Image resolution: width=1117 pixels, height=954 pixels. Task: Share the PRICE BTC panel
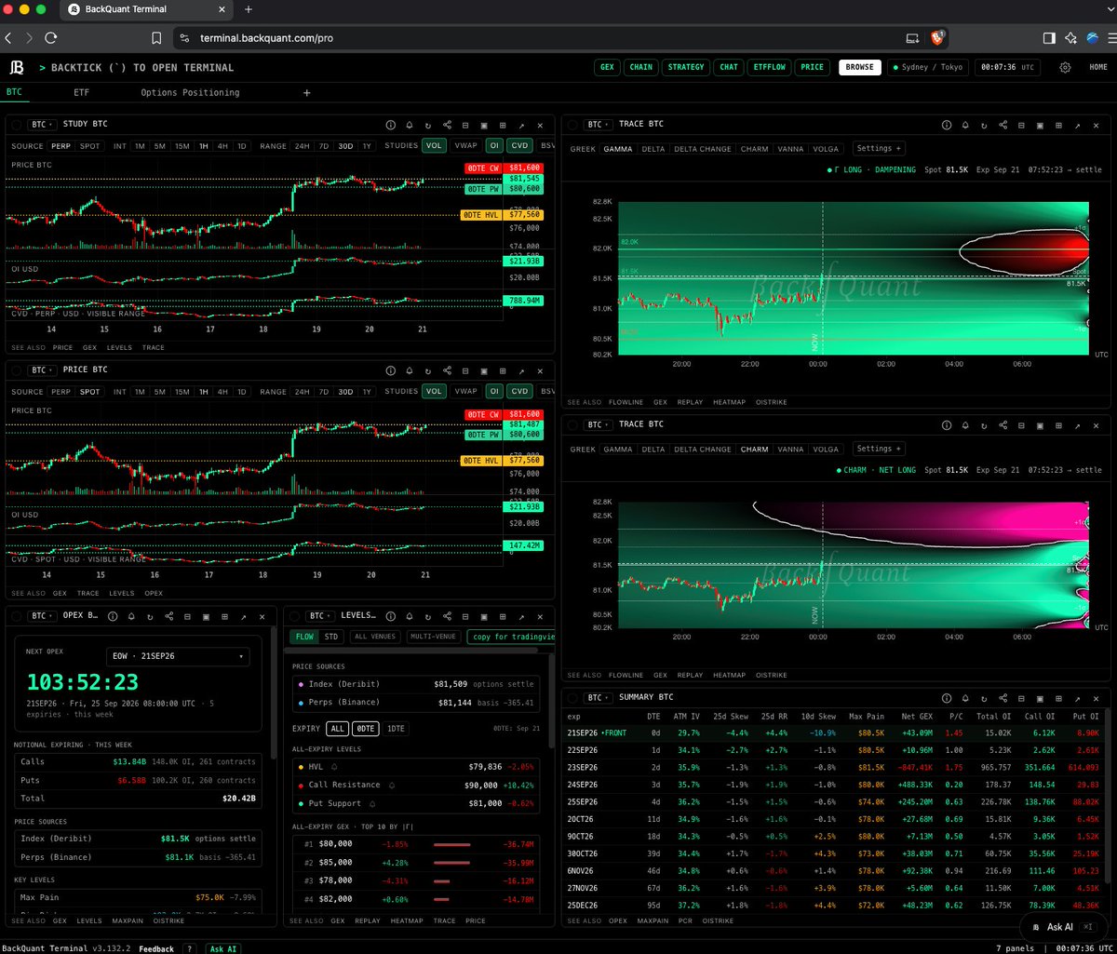coord(447,370)
